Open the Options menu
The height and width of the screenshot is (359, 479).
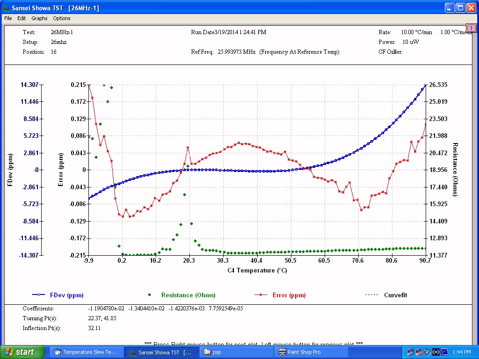tap(62, 18)
